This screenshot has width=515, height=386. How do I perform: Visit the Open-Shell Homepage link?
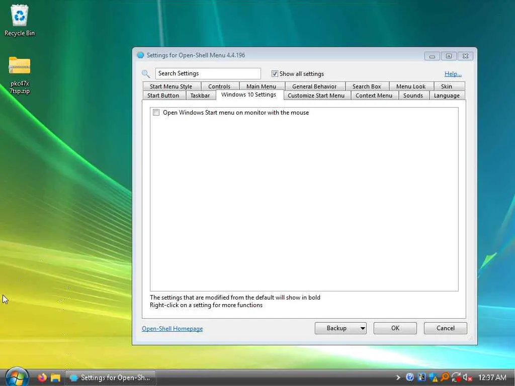172,329
